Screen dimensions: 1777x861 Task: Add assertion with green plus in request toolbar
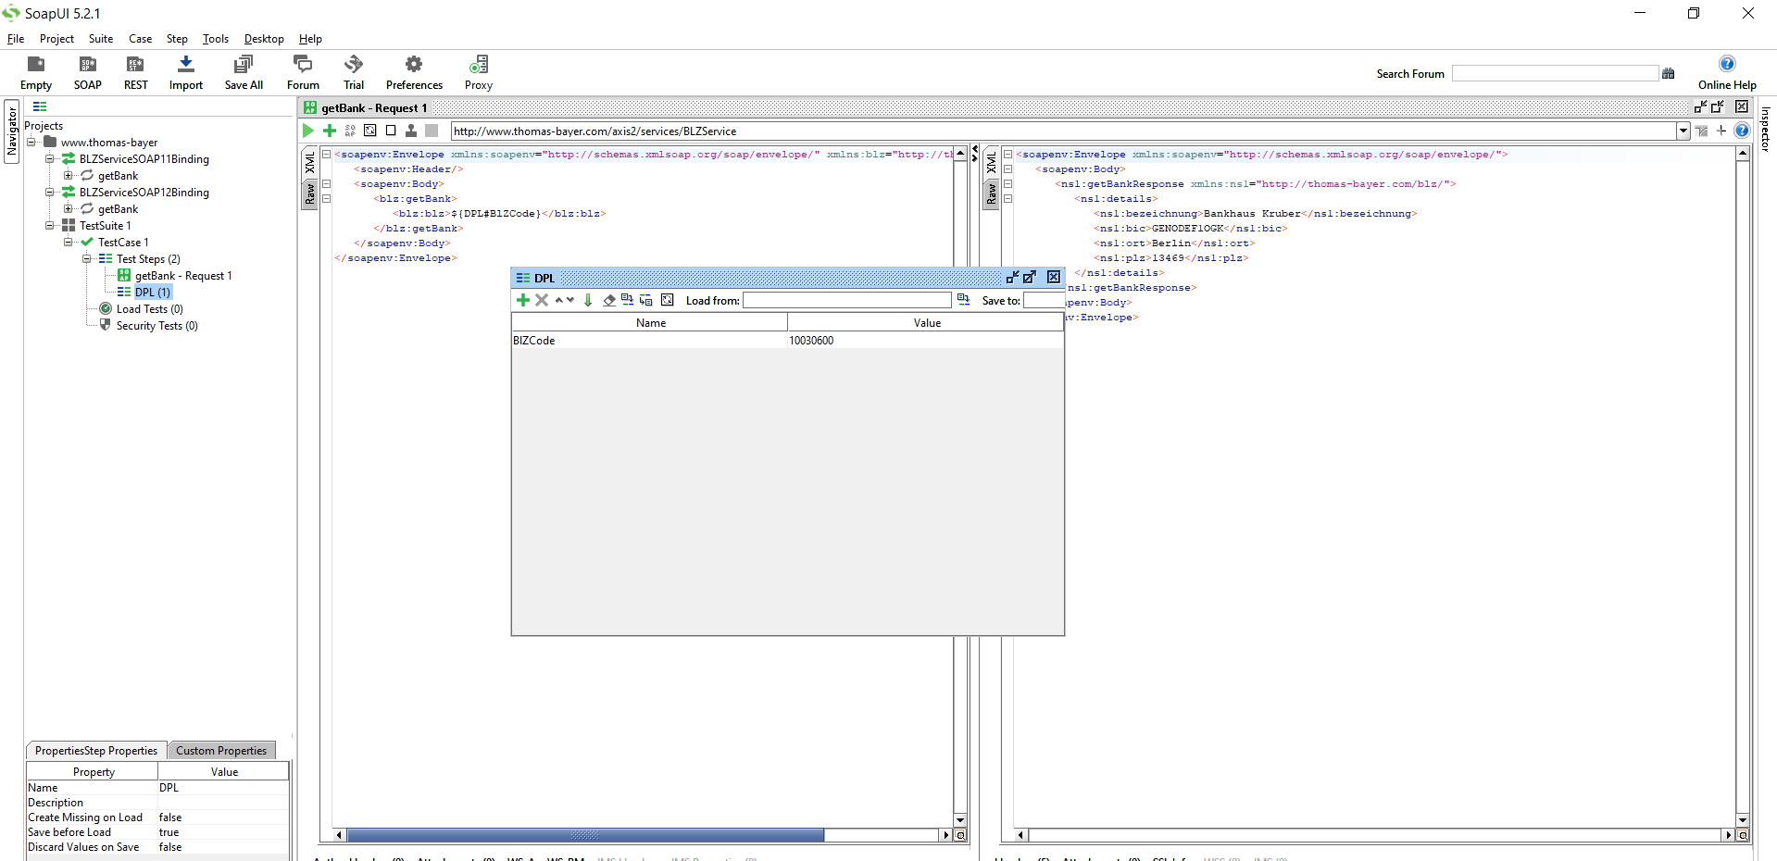[330, 131]
